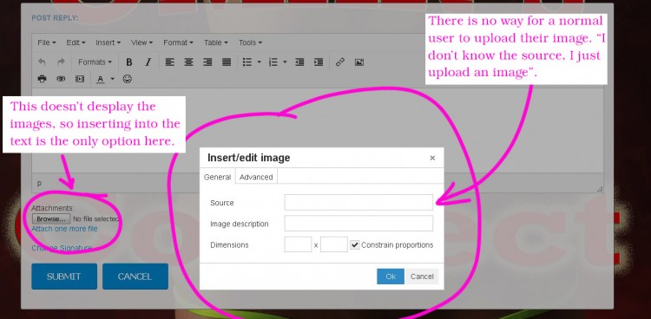Click the Dimensions width field
This screenshot has height=319, width=651.
(x=298, y=244)
